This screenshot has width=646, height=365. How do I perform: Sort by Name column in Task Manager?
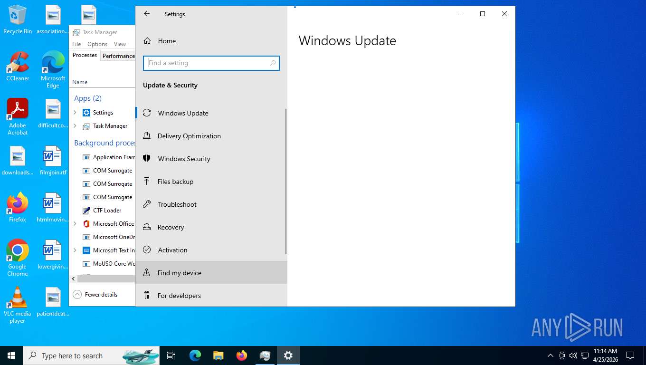(x=80, y=82)
